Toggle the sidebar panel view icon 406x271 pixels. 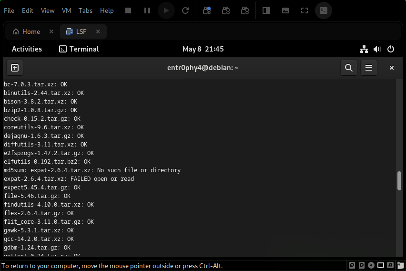266,10
